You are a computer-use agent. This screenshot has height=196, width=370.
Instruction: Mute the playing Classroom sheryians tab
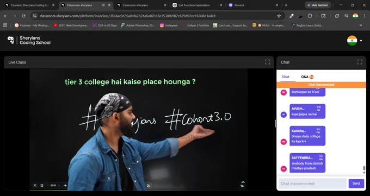point(103,5)
